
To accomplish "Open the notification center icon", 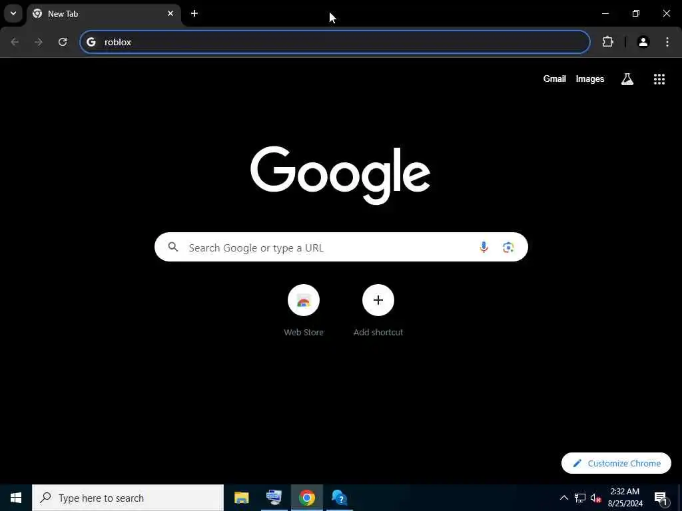I will tap(661, 498).
